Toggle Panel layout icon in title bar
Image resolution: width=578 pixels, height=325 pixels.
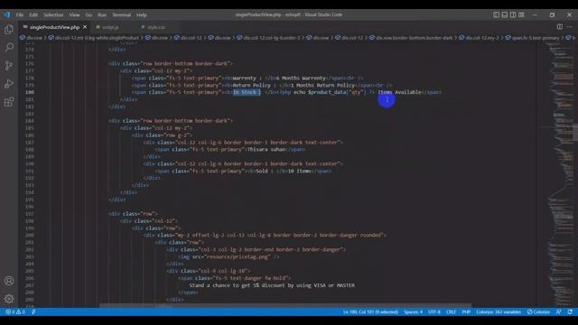pos(505,14)
